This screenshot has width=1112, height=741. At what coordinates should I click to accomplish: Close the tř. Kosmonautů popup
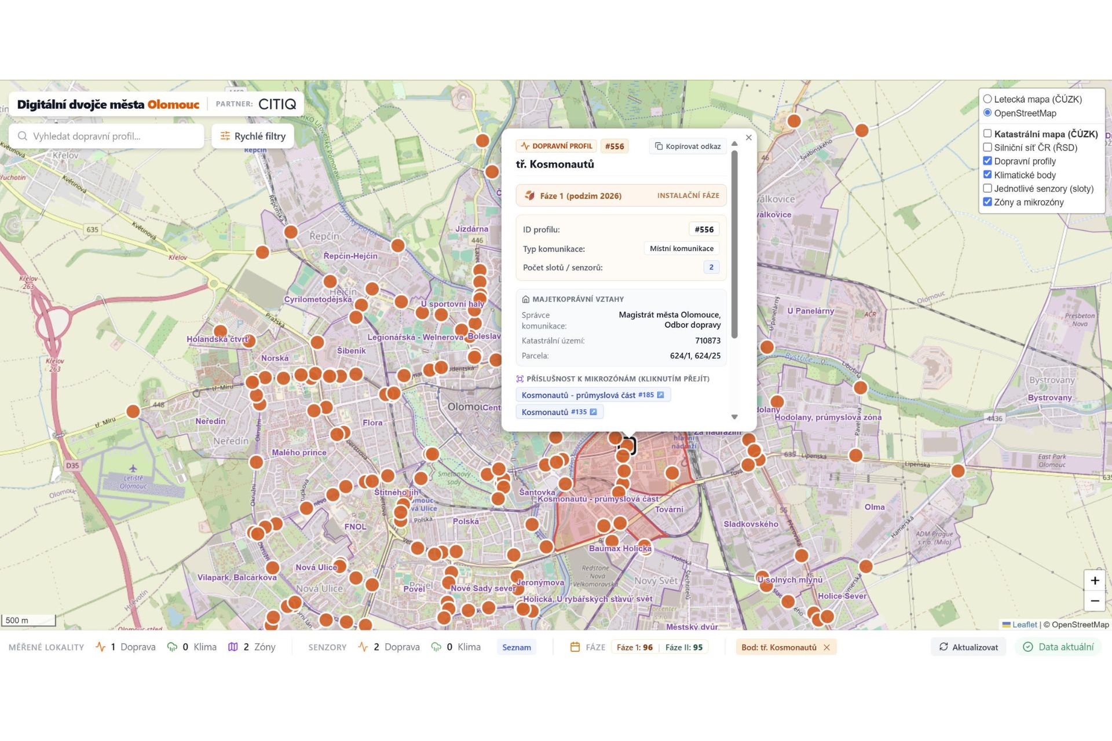[748, 138]
